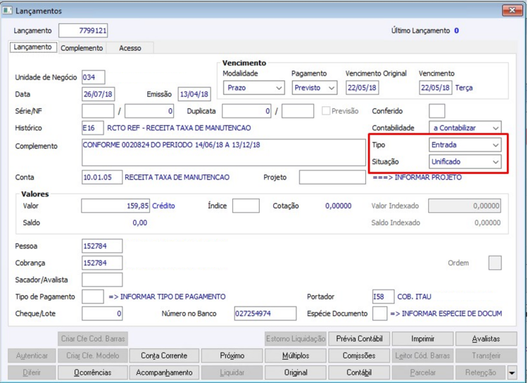
Task: Click the Acompanhamento button
Action: pos(164,372)
